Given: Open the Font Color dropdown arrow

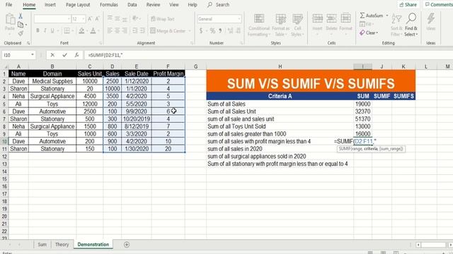Looking at the screenshot, I should pos(98,31).
